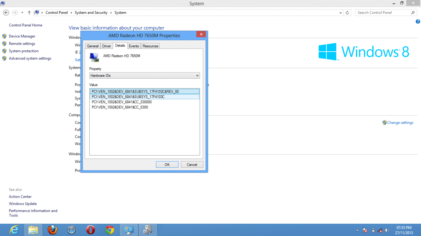421x236 pixels.
Task: Open Opera browser in taskbar
Action: click(91, 230)
